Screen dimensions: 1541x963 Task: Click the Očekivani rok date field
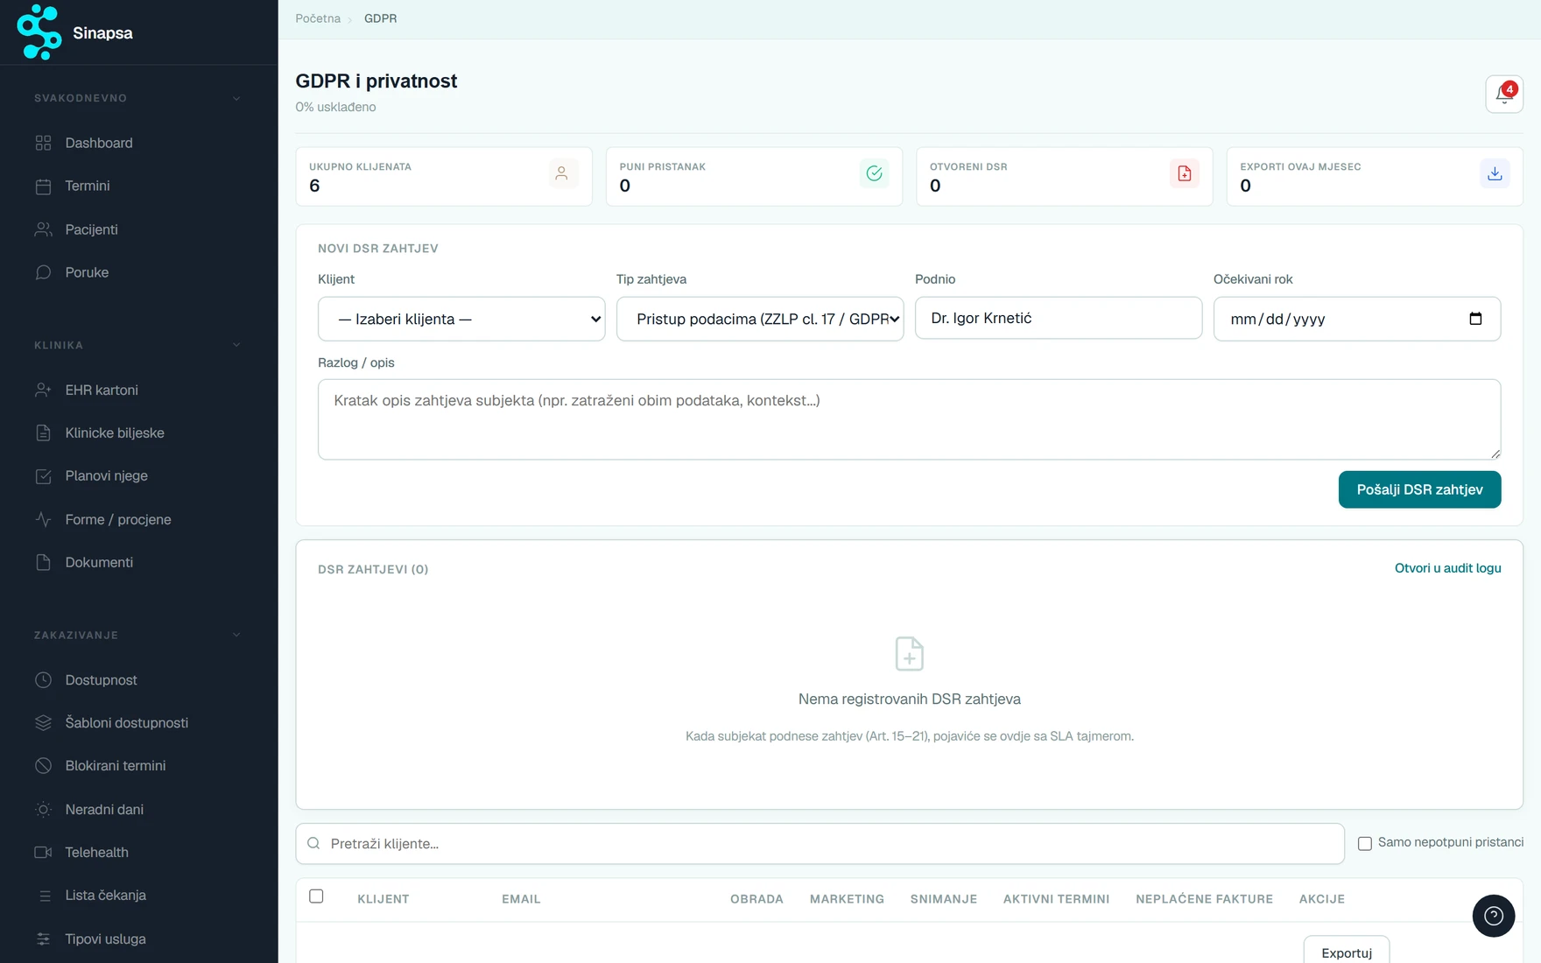(1356, 319)
